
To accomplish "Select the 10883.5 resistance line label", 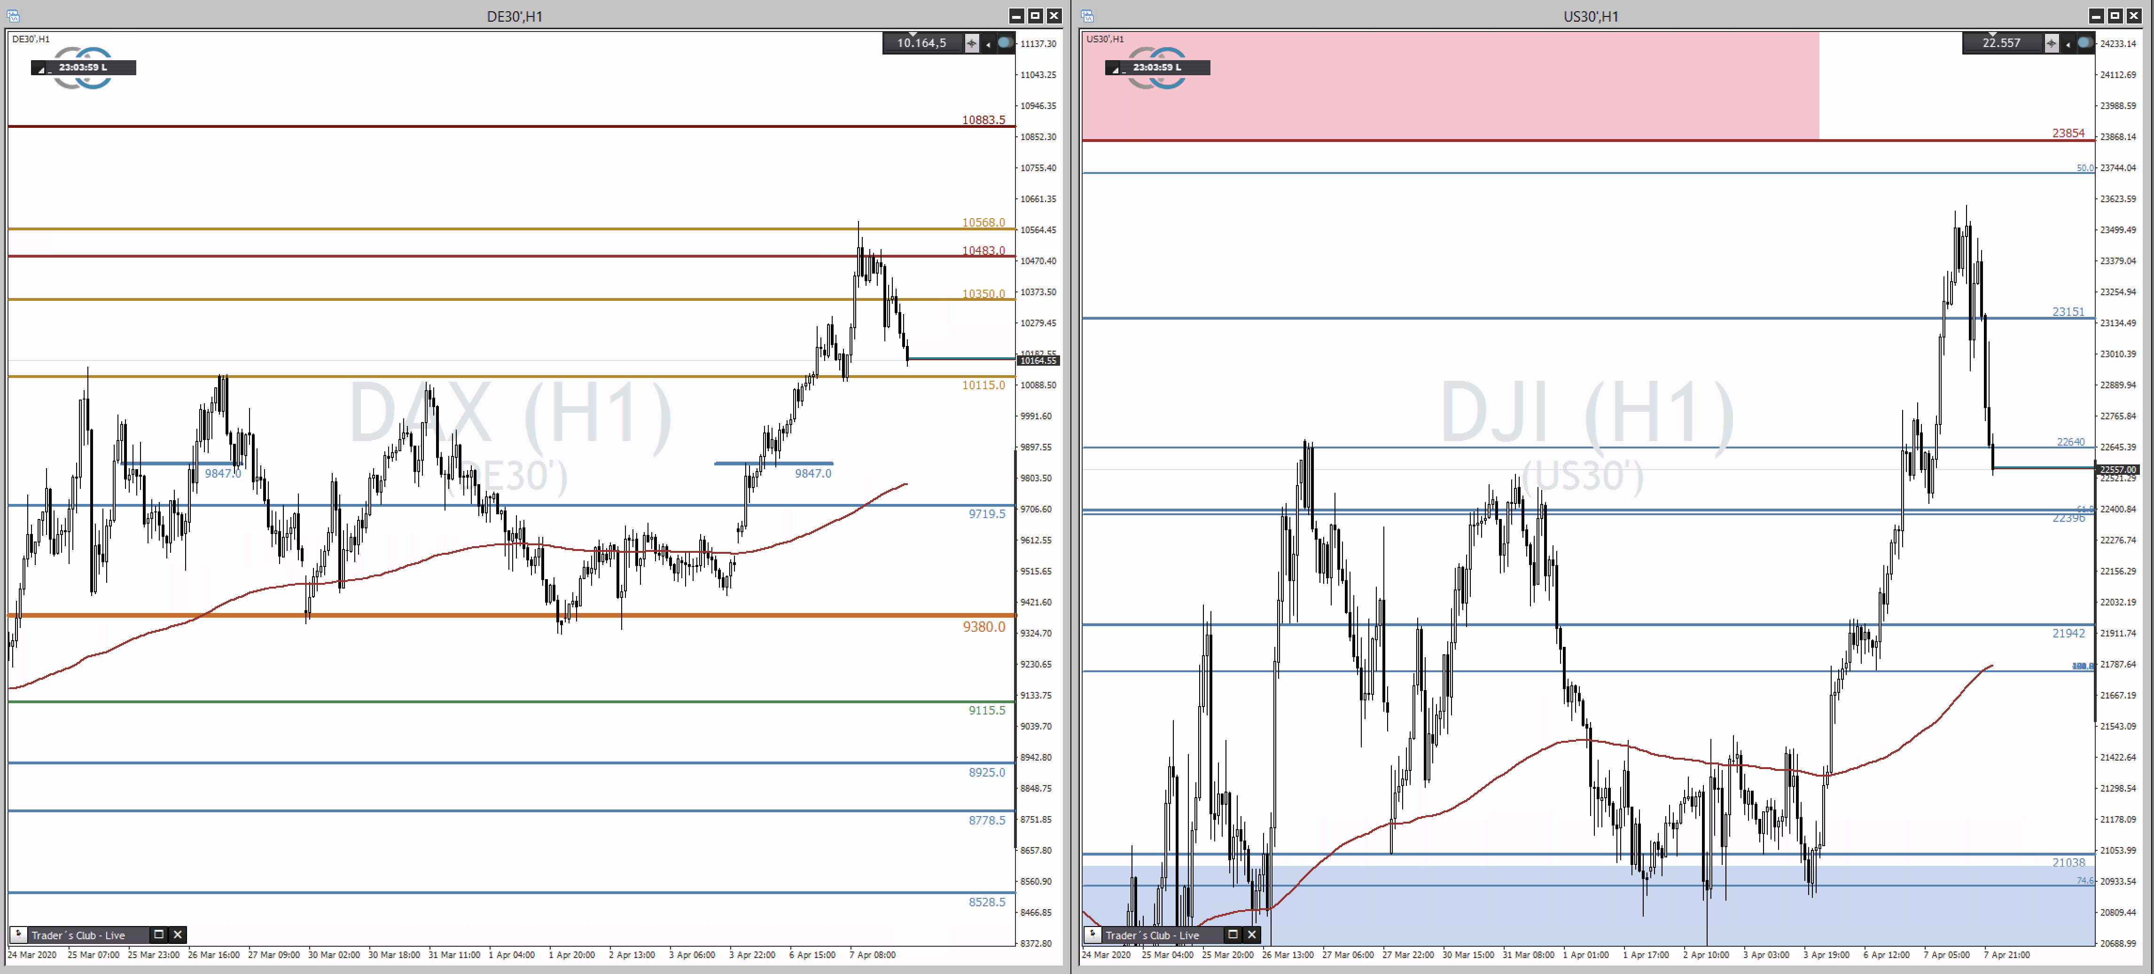I will coord(983,120).
